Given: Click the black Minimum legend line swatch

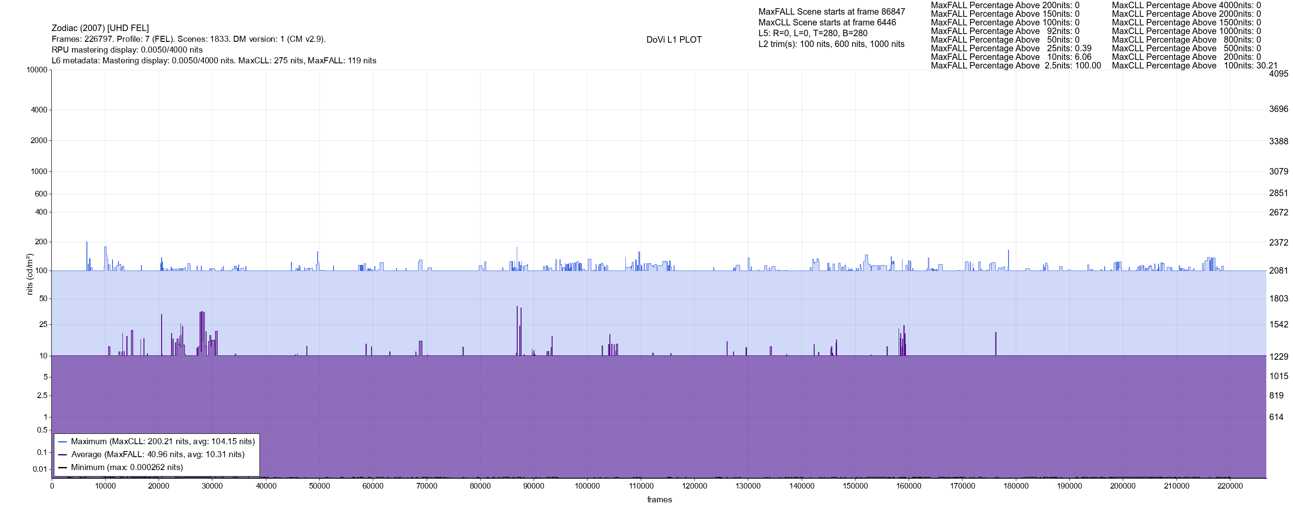Looking at the screenshot, I should coord(62,467).
